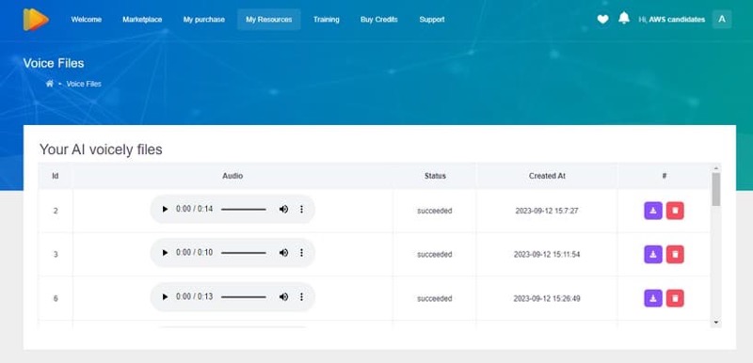
Task: Click the home breadcrumb icon
Action: pyautogui.click(x=50, y=84)
